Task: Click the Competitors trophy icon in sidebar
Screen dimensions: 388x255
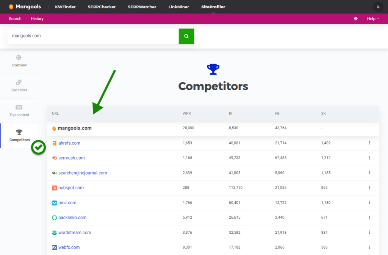Action: point(19,132)
